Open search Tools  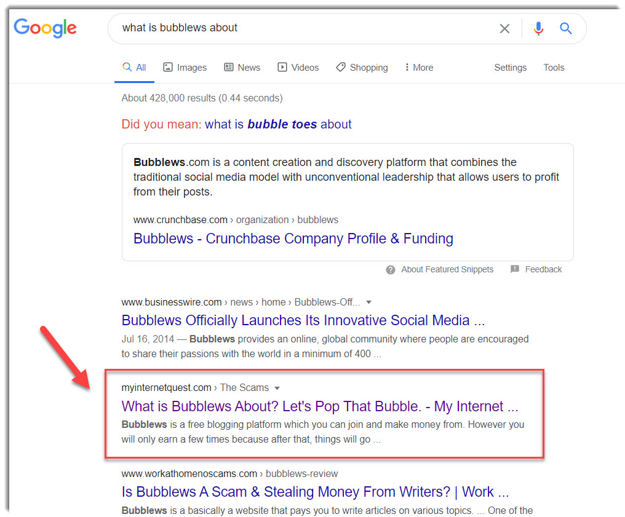click(554, 67)
